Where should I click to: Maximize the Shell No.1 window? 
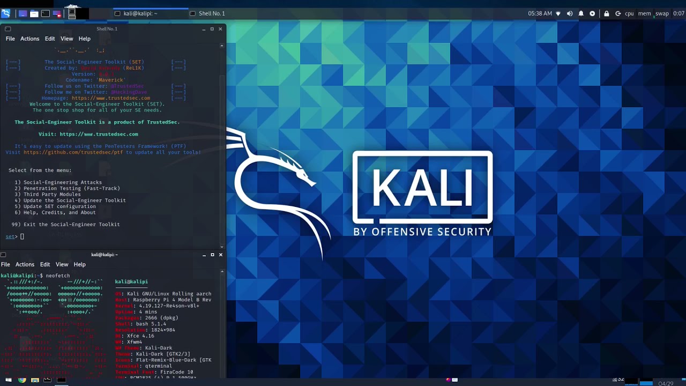coord(212,29)
